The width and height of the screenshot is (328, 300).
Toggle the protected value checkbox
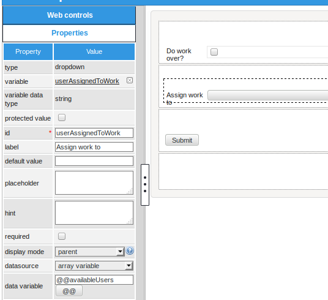pos(62,118)
